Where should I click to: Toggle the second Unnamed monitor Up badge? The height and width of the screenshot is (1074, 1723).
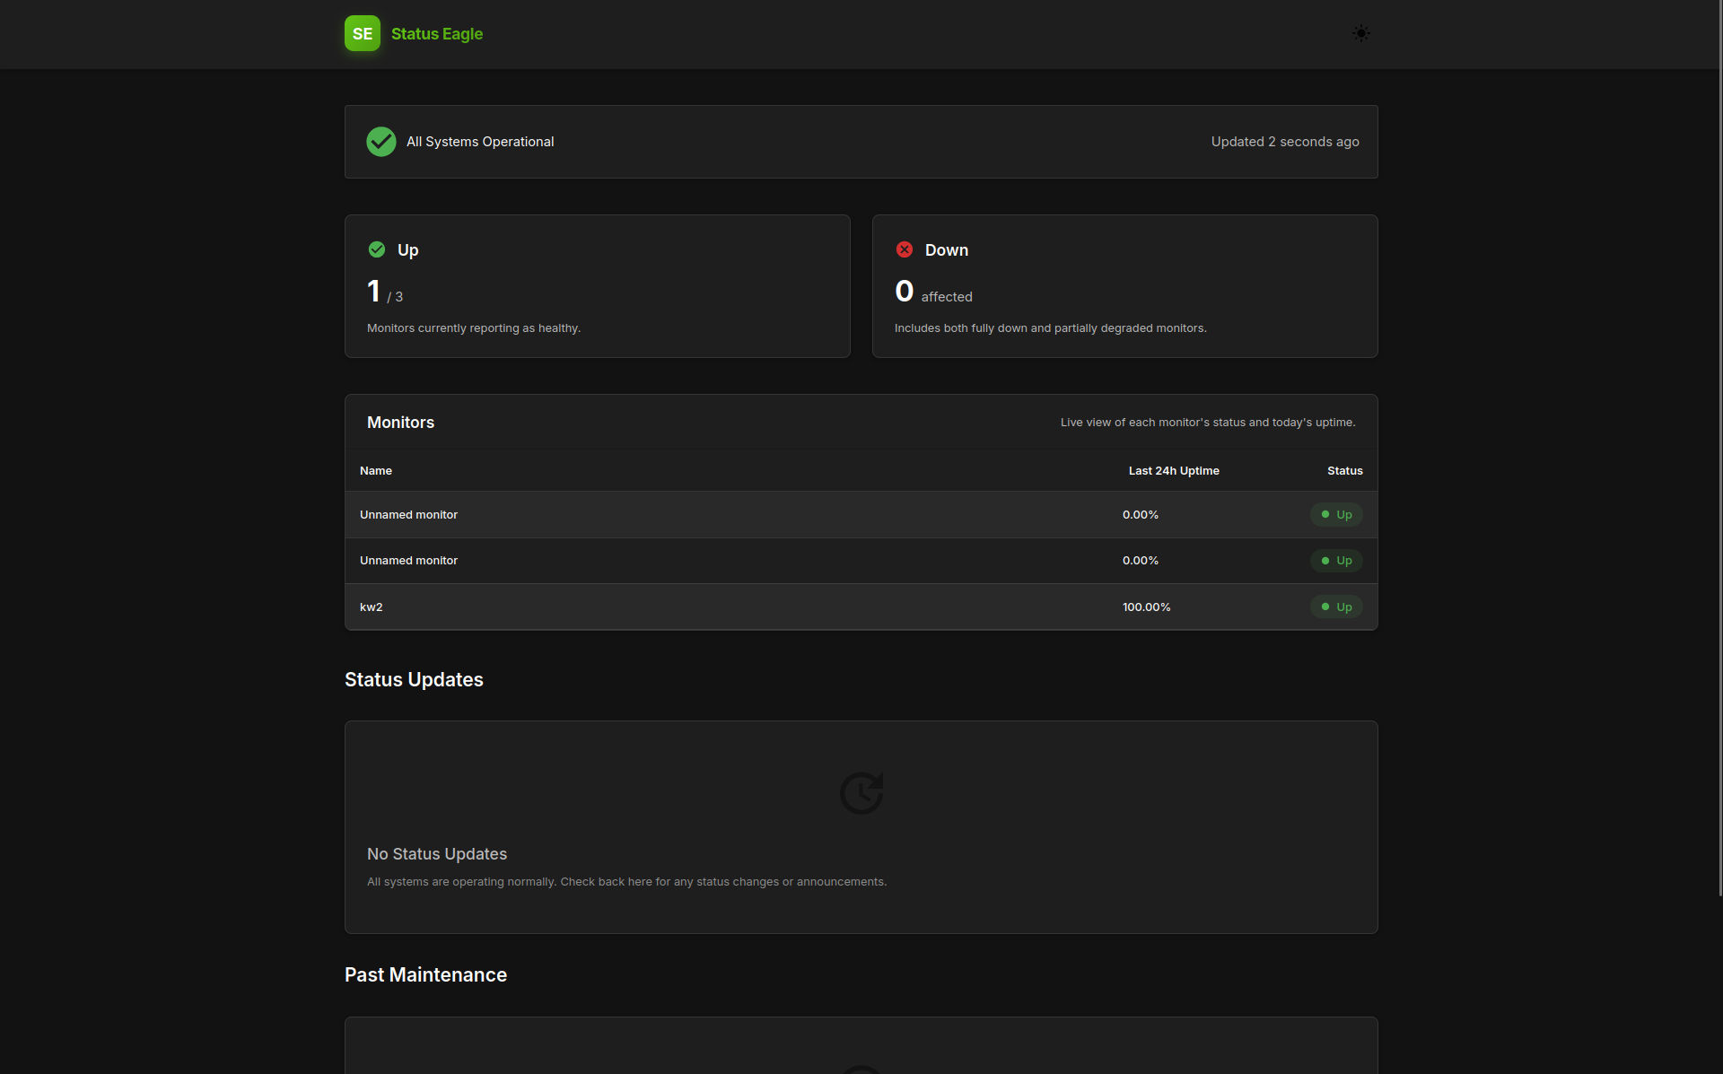point(1336,560)
